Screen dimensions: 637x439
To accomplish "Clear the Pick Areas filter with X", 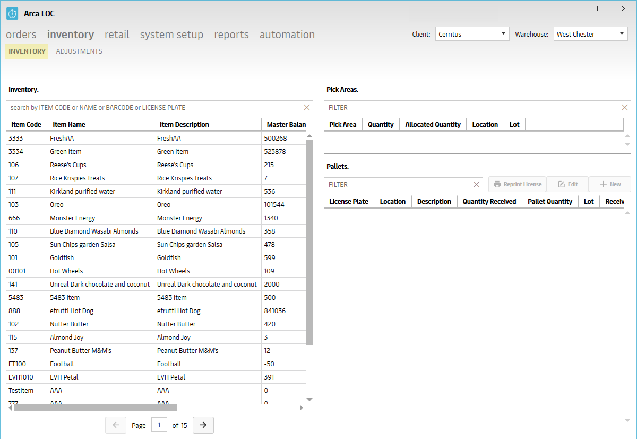I will point(625,107).
